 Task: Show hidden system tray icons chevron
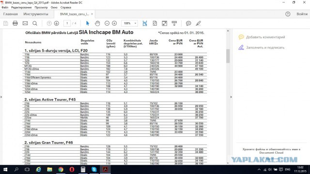(x=259, y=170)
